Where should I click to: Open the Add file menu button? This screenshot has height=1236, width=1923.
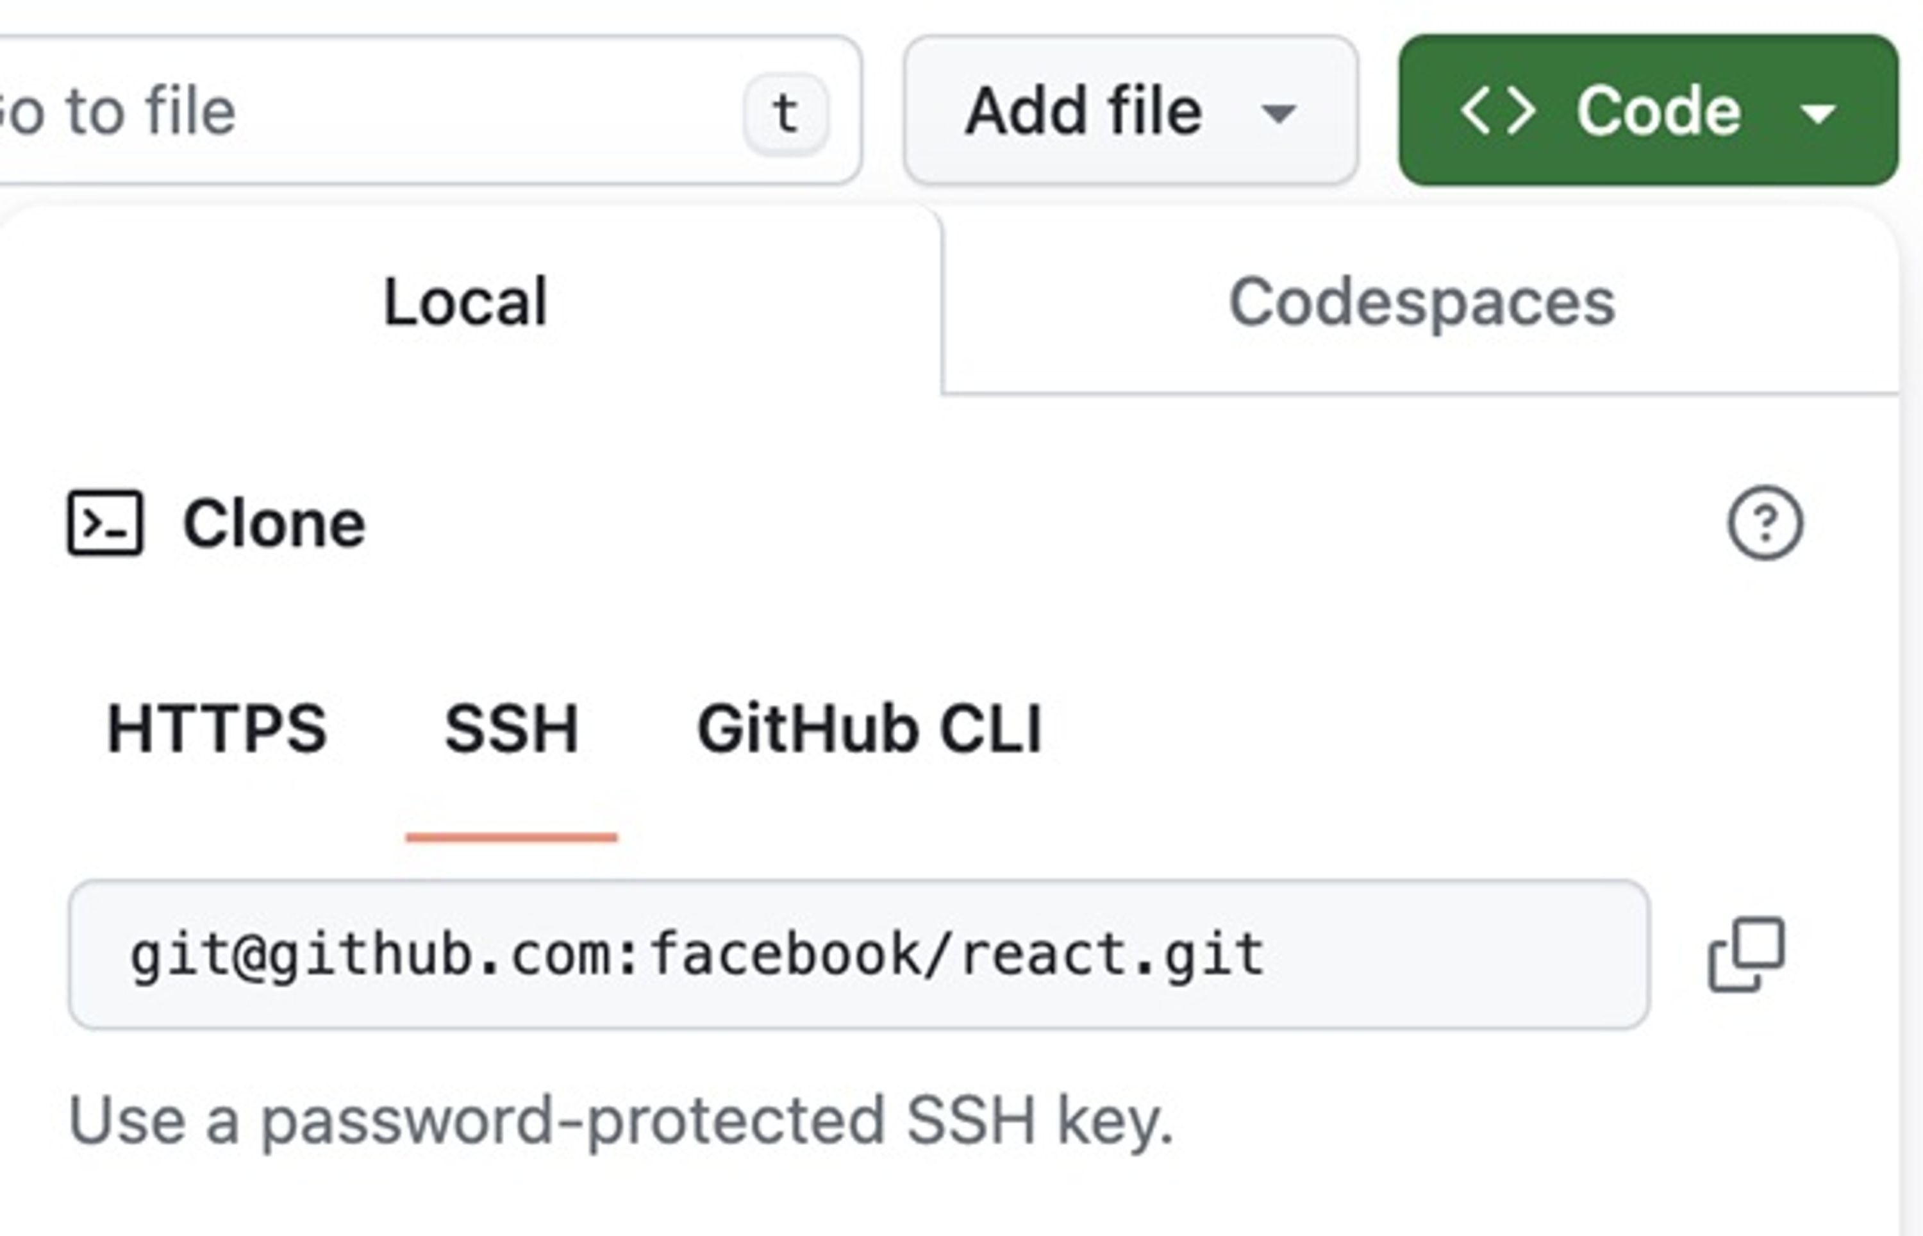[1084, 111]
